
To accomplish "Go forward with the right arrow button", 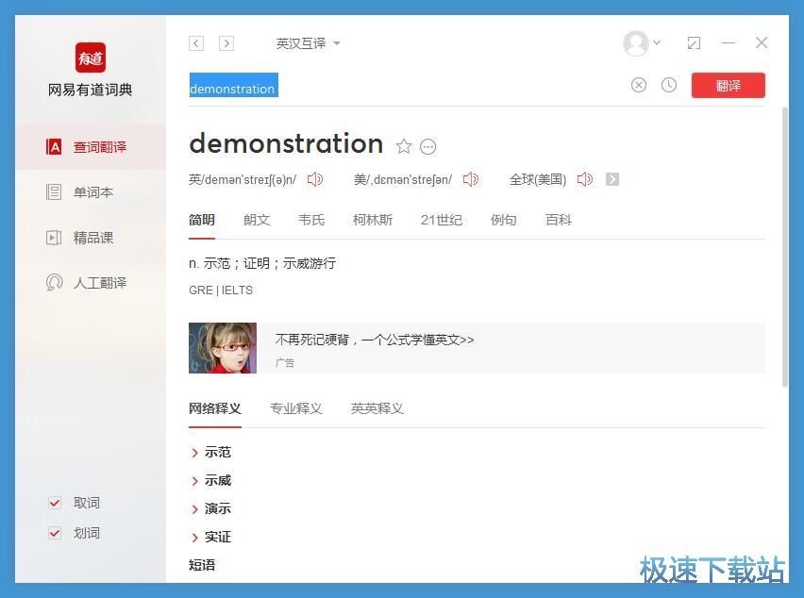I will point(226,43).
